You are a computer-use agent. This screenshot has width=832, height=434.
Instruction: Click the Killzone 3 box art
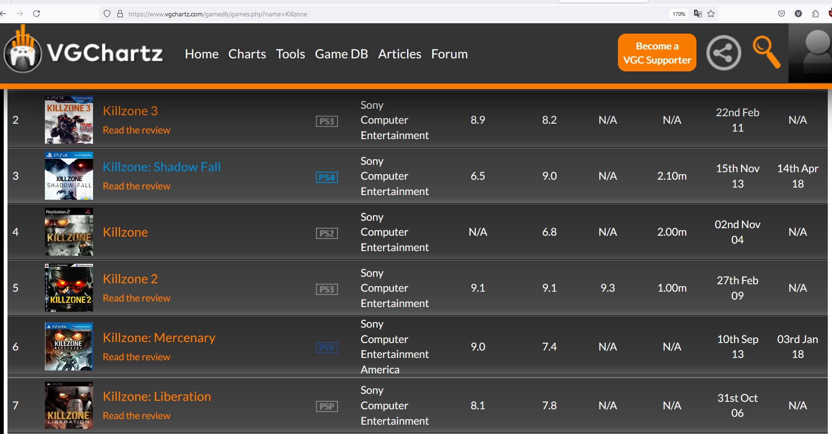(x=69, y=120)
